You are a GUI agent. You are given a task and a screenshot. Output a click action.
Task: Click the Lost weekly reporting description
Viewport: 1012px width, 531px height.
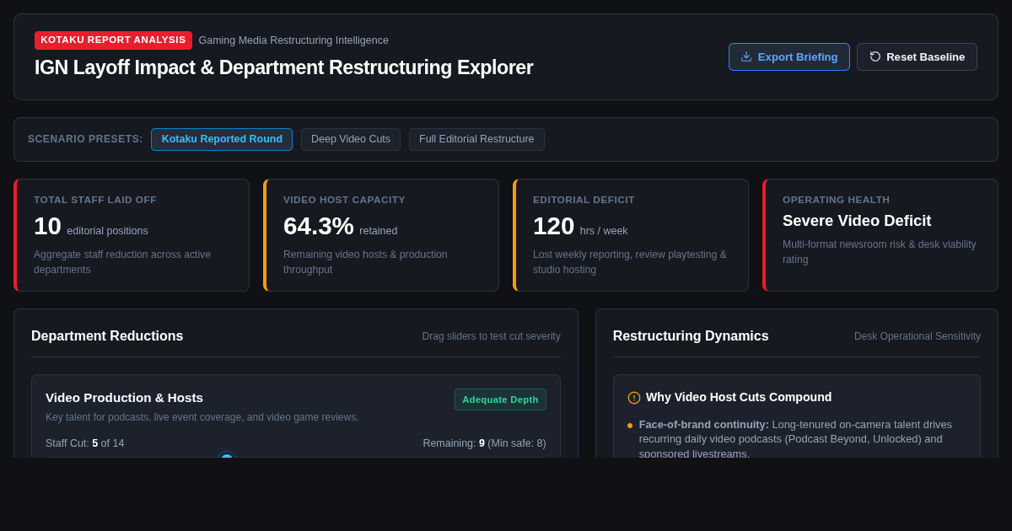[x=629, y=262]
